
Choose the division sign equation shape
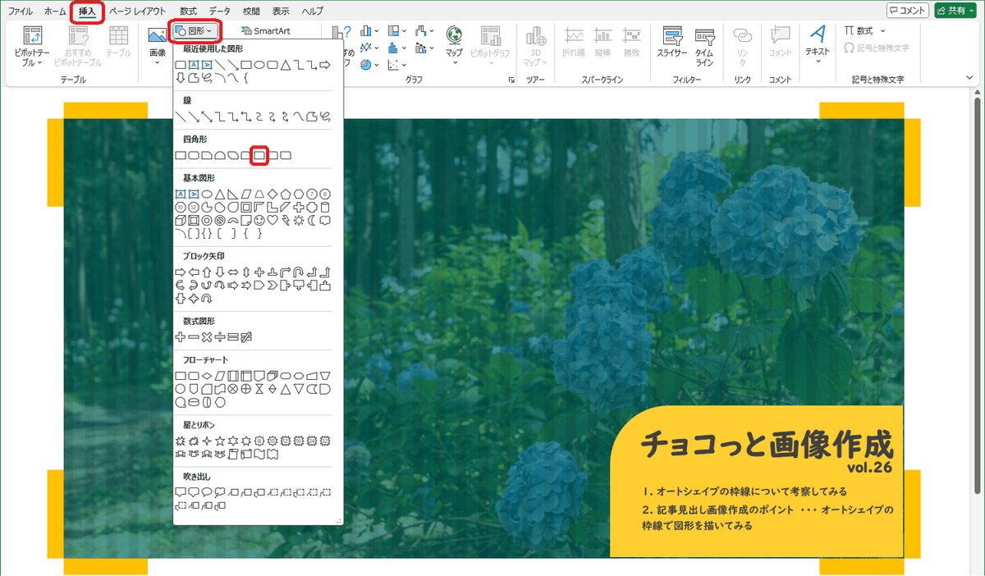coord(220,337)
